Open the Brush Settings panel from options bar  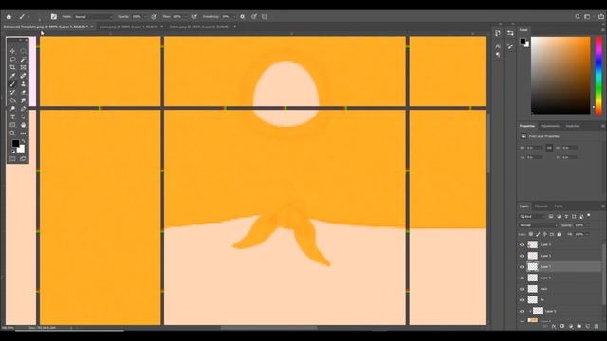(x=54, y=17)
